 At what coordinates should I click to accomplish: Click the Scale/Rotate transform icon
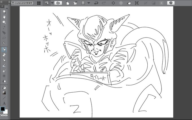(137, 3)
